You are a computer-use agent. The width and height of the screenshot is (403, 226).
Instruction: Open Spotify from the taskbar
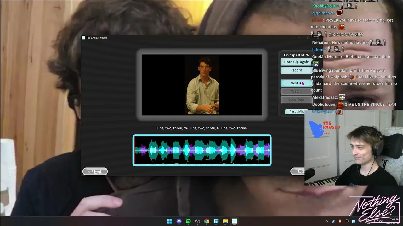point(188,221)
